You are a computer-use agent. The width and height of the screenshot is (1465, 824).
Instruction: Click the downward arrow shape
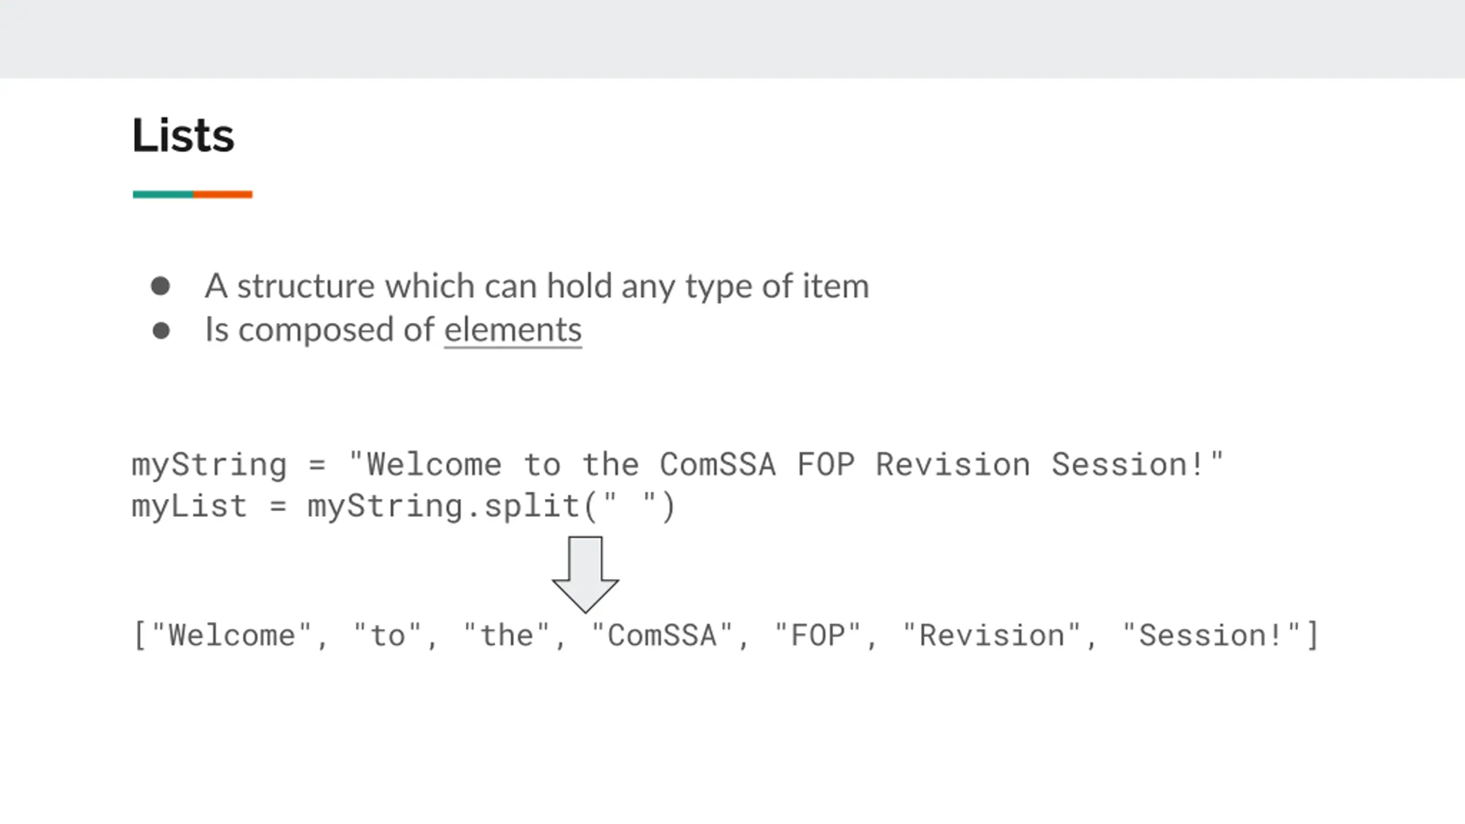(x=585, y=575)
